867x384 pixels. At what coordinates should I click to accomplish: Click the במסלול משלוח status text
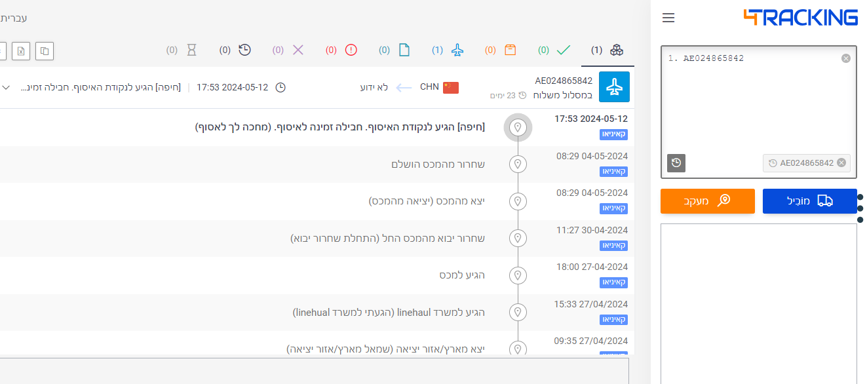562,96
